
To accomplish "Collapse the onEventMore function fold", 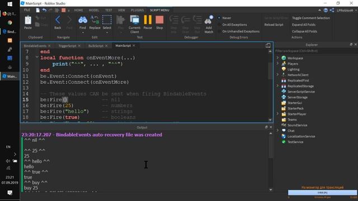I will point(37,57).
